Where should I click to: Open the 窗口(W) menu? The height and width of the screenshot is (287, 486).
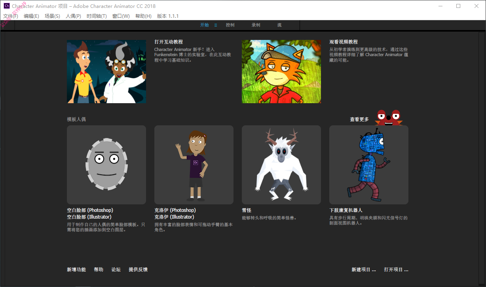(121, 16)
